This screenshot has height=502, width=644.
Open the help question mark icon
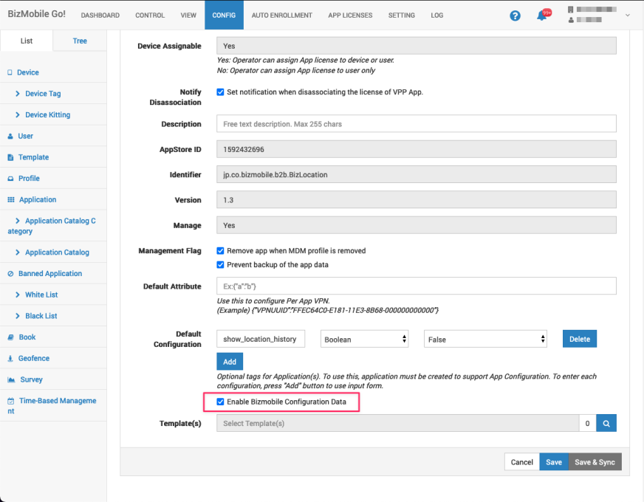pyautogui.click(x=515, y=16)
